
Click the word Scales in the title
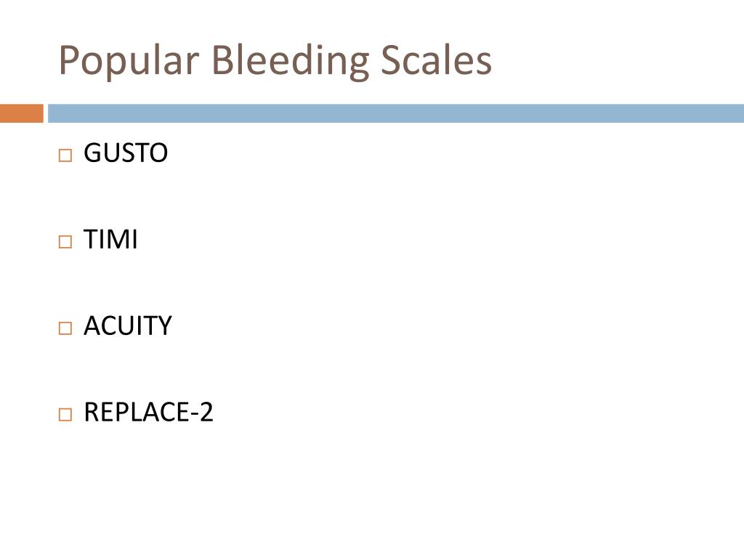point(437,60)
